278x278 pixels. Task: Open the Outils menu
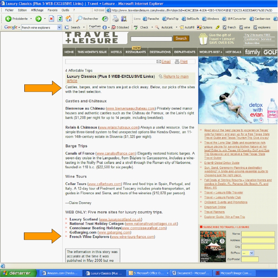coord(65,10)
